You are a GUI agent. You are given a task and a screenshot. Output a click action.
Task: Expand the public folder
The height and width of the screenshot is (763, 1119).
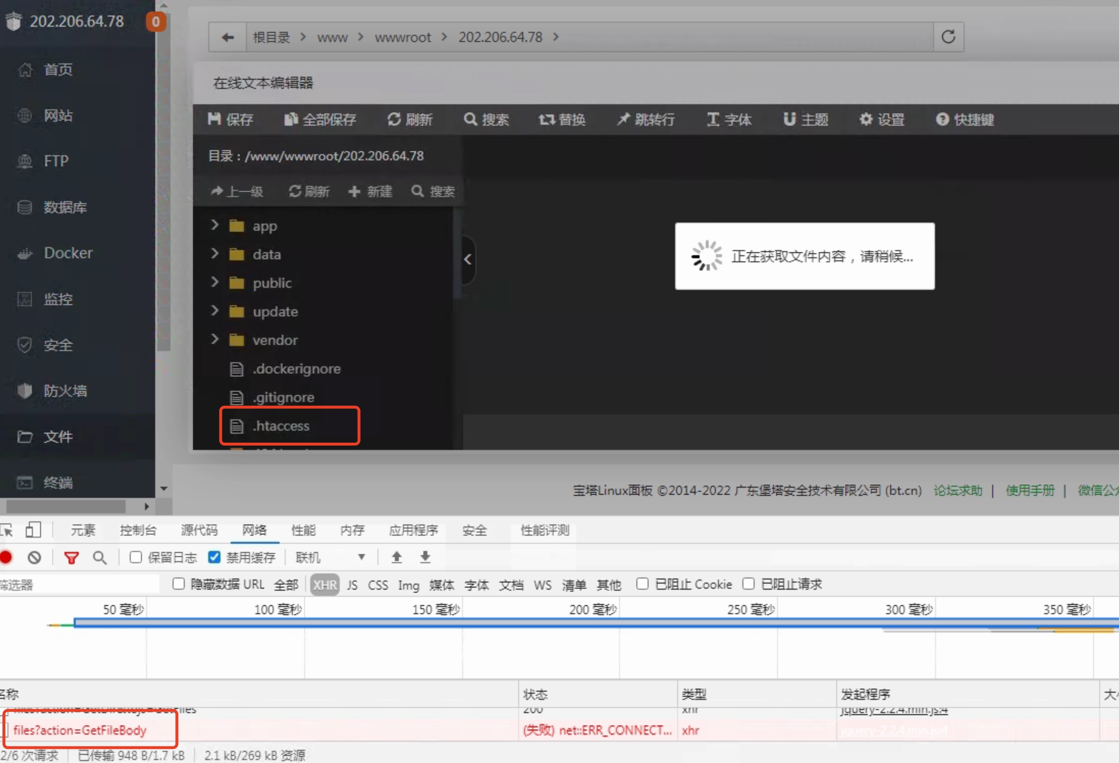point(214,282)
